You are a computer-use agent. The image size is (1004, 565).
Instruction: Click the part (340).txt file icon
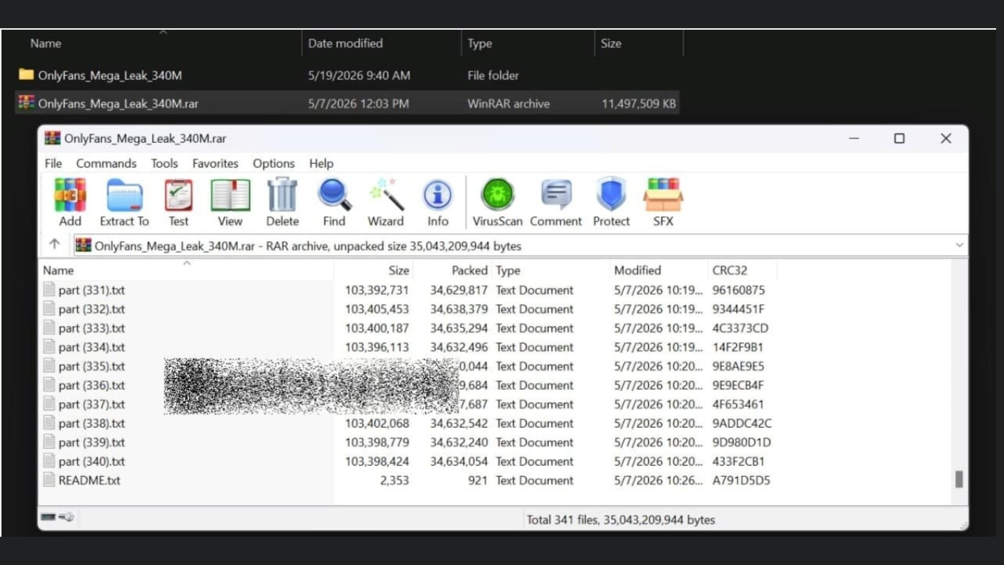(49, 460)
